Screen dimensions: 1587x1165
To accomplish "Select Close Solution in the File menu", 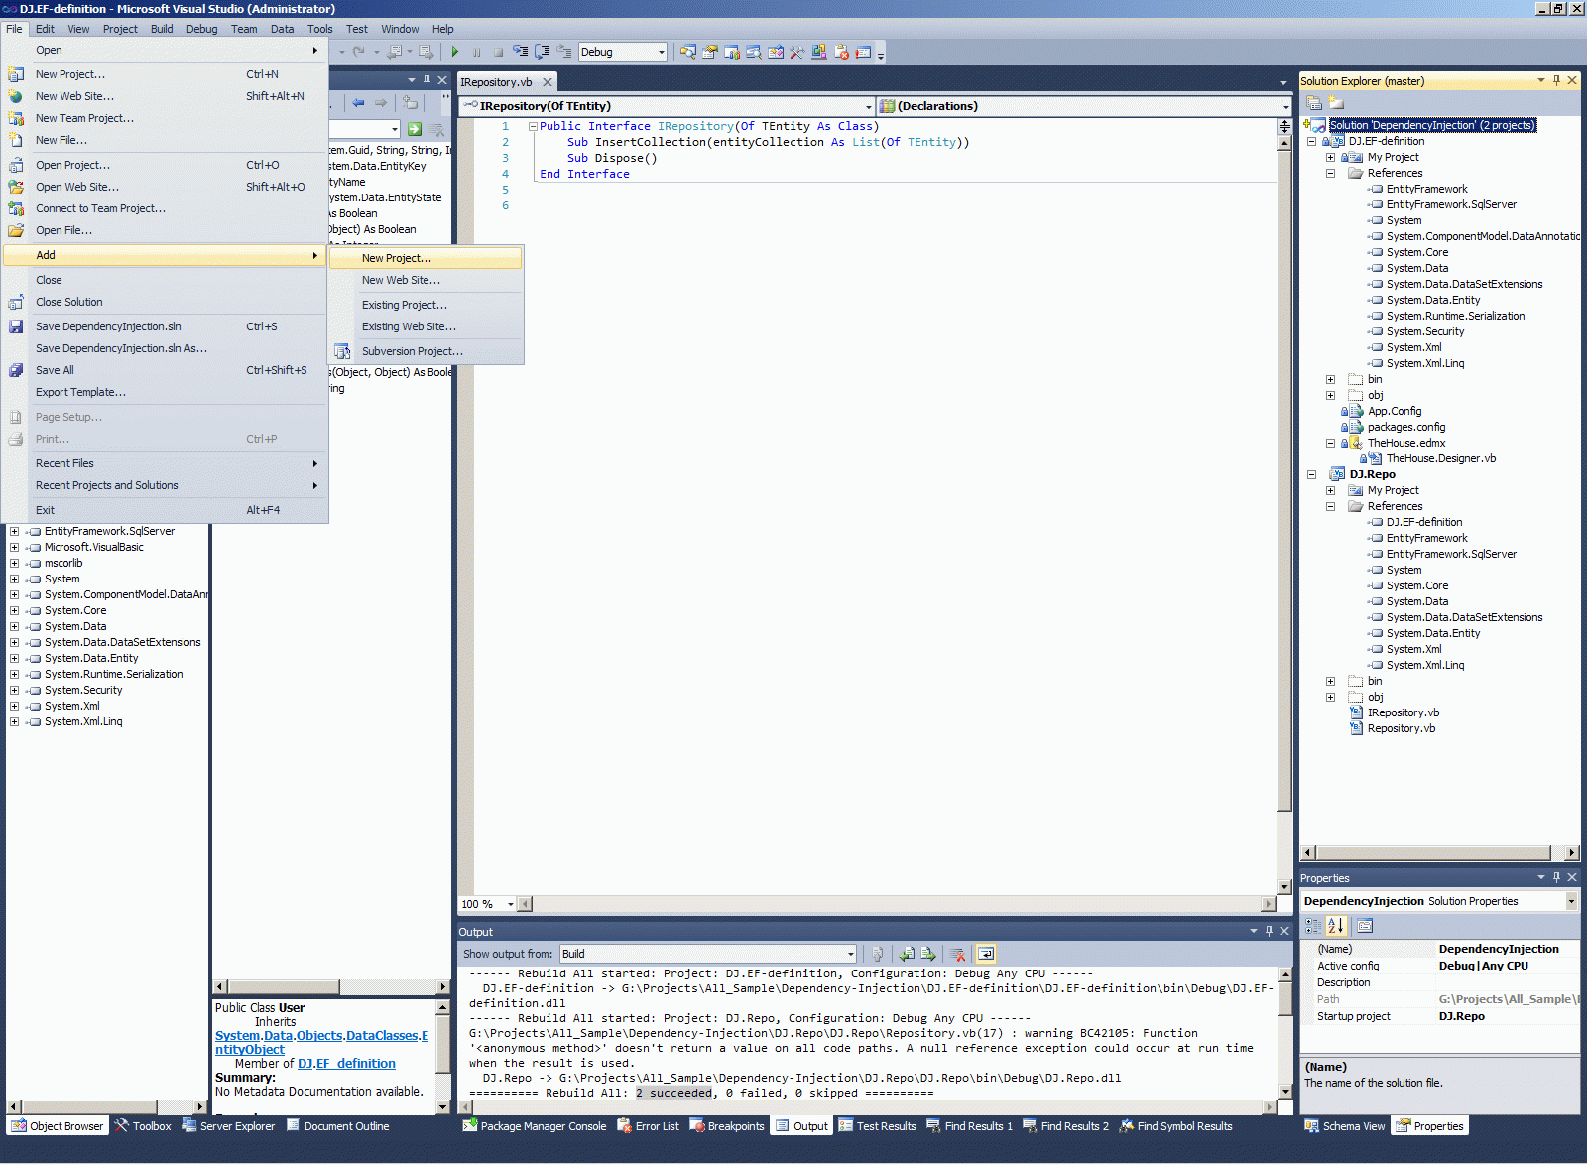I will (166, 302).
